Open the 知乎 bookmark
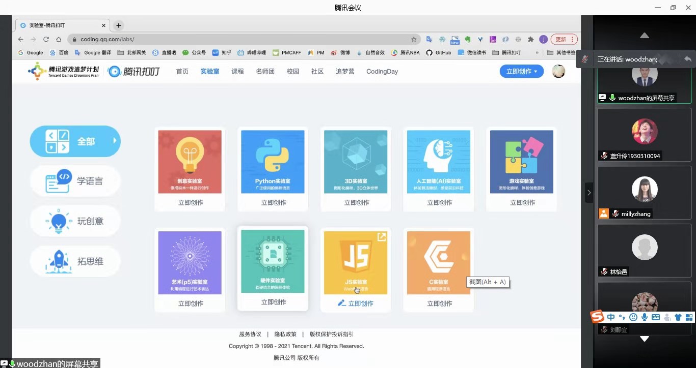The height and width of the screenshot is (368, 696). coord(222,52)
